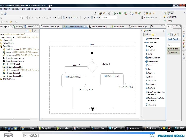Screen dimensions: 186x139
Task: Select the Region palette tool
Action: tap(150, 46)
